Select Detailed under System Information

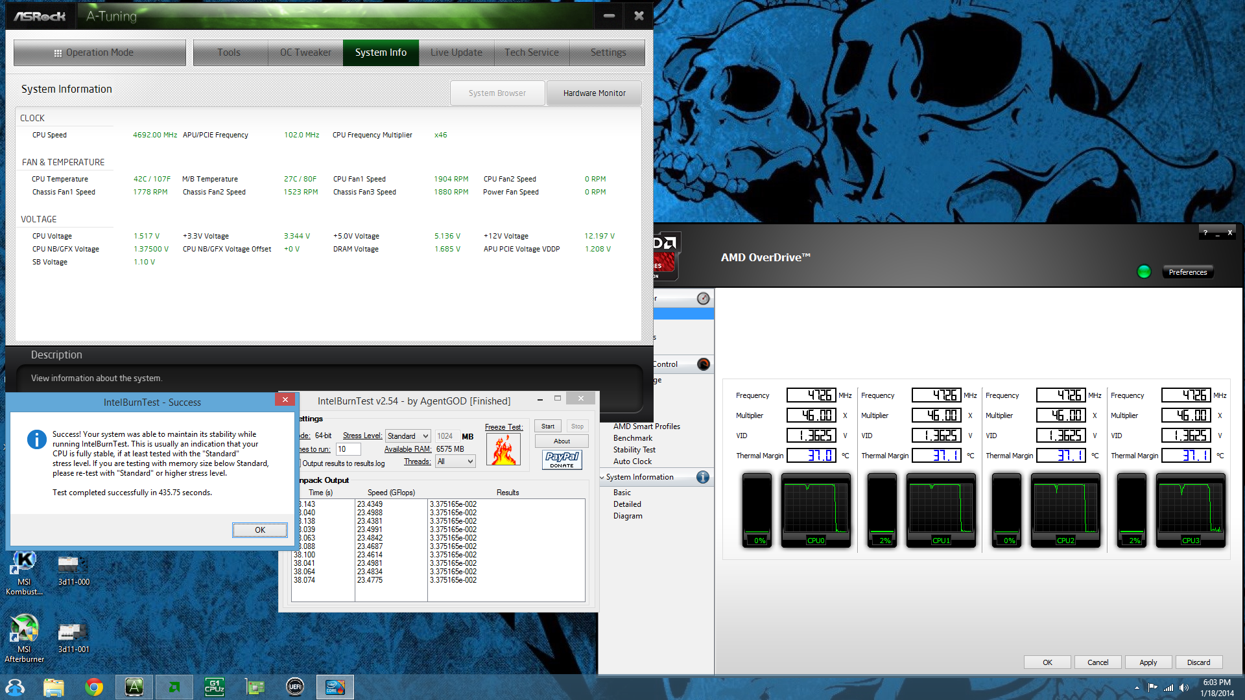[x=627, y=504]
